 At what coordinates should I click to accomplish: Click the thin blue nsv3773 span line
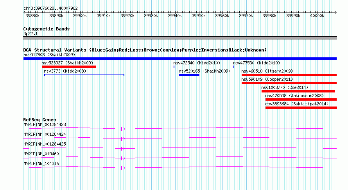tap(84, 75)
